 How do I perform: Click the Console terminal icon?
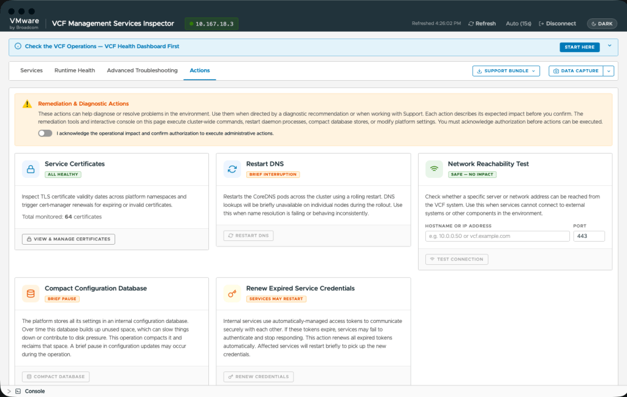[18, 391]
